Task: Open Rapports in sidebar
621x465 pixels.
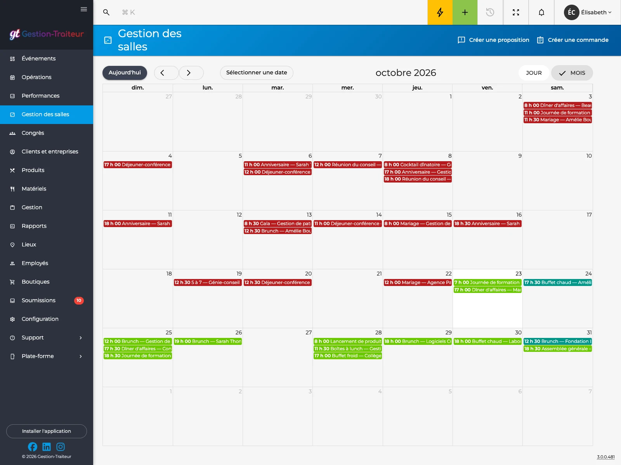Action: click(47, 226)
